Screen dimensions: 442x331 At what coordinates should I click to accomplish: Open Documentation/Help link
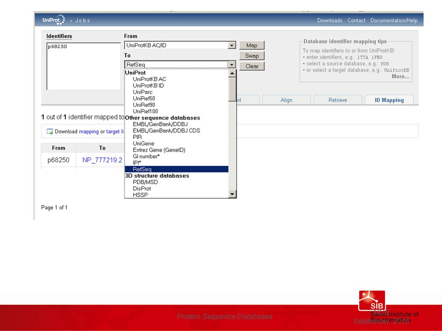(394, 21)
